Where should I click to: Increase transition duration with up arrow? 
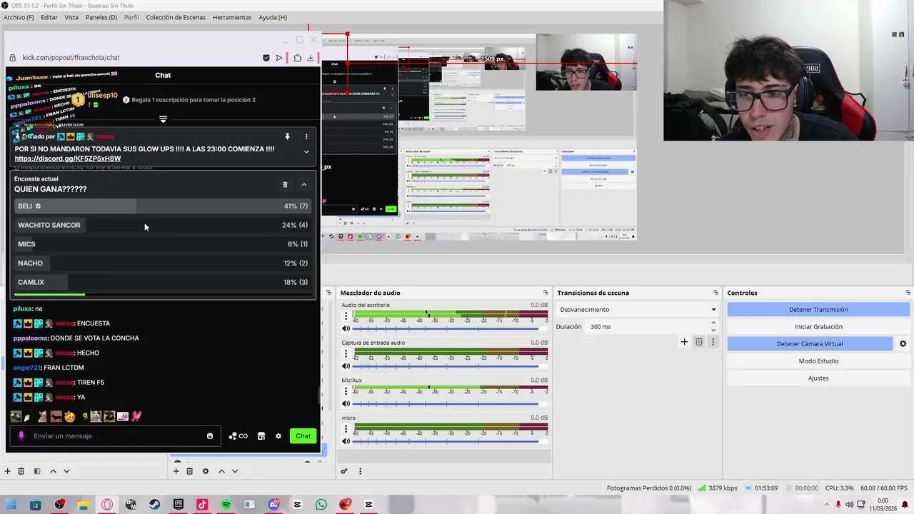[x=713, y=323]
